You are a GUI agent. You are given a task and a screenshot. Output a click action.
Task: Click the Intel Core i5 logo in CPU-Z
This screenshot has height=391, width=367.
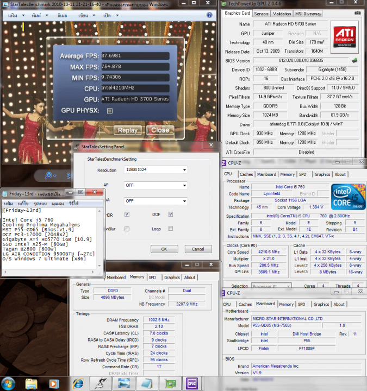click(349, 197)
